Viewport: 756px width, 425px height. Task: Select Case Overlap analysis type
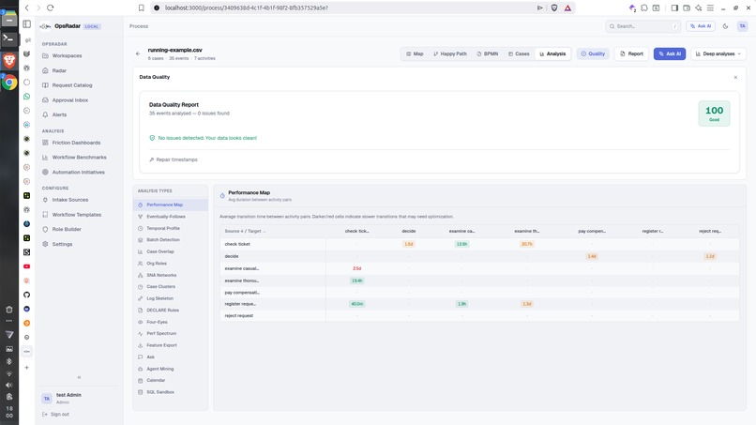tap(170, 251)
